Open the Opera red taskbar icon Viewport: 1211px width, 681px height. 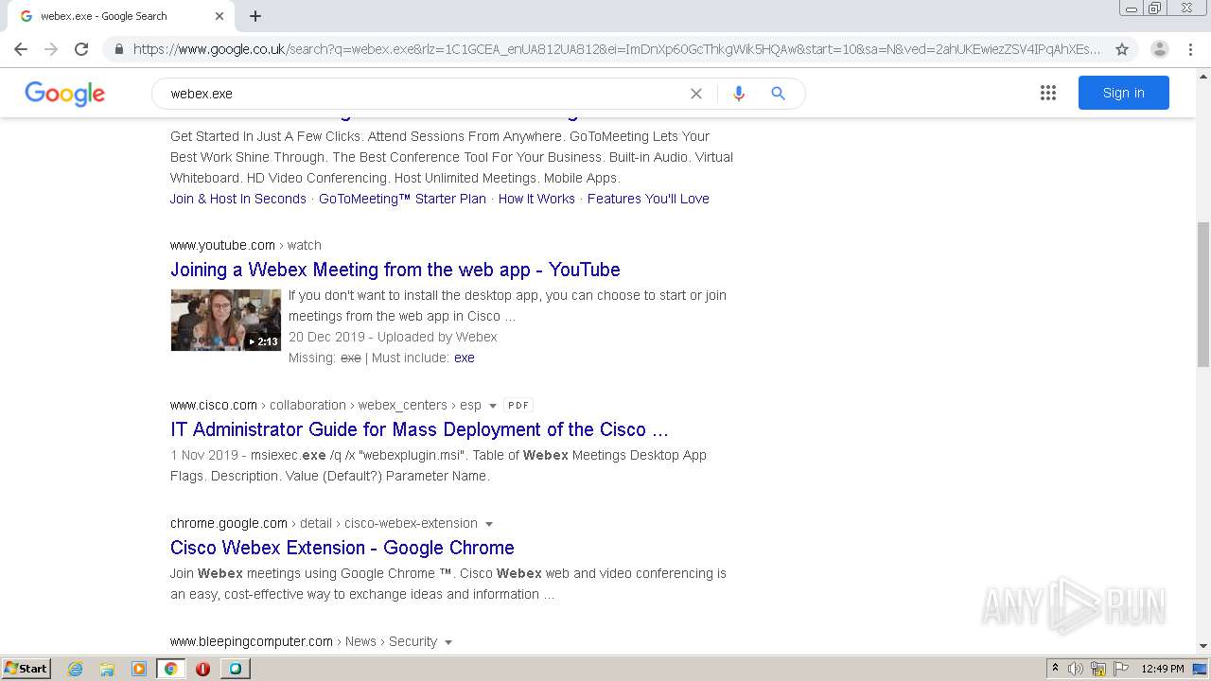(x=202, y=669)
